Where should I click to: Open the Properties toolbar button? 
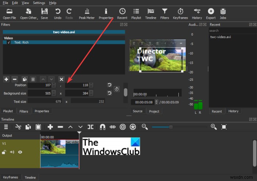[x=106, y=14]
